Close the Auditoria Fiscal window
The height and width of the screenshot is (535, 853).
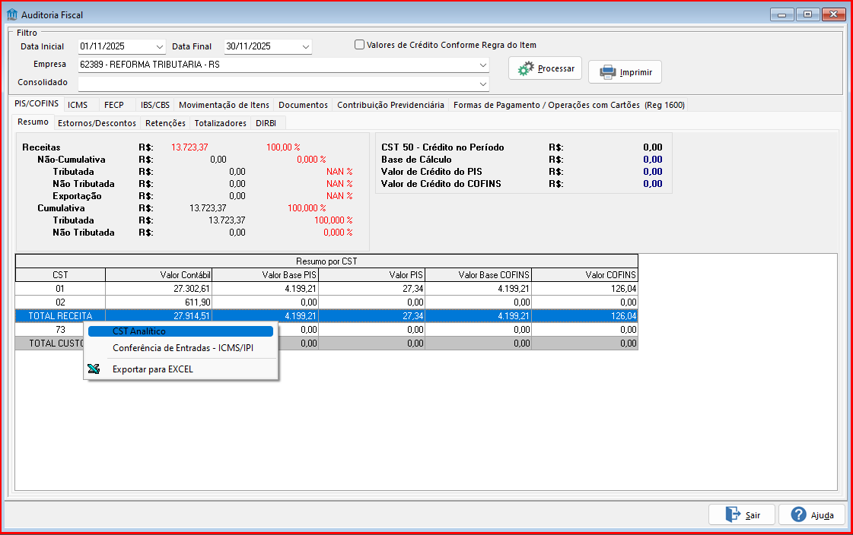click(x=833, y=14)
